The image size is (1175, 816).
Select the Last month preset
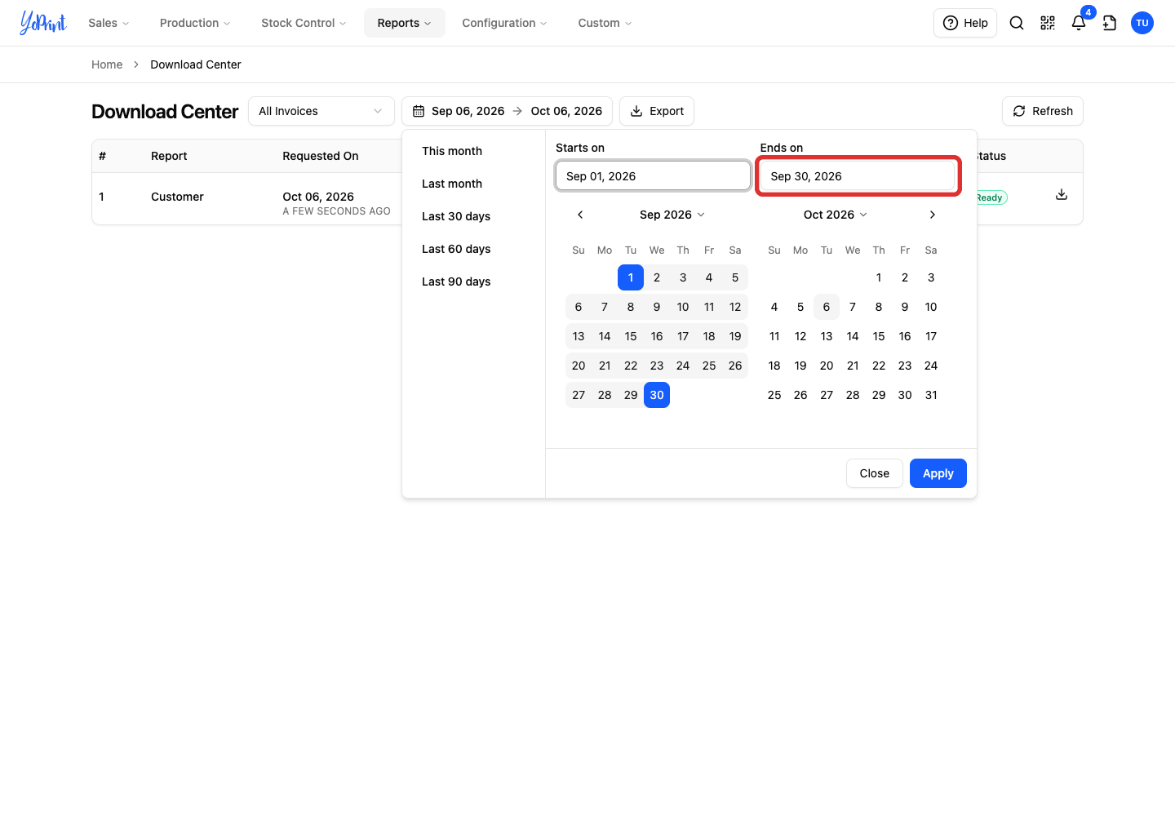tap(452, 184)
